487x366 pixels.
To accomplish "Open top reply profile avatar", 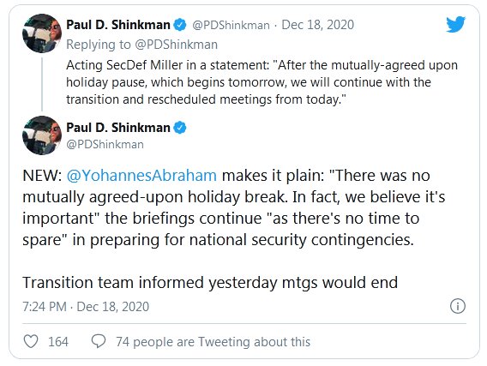I will 42,33.
